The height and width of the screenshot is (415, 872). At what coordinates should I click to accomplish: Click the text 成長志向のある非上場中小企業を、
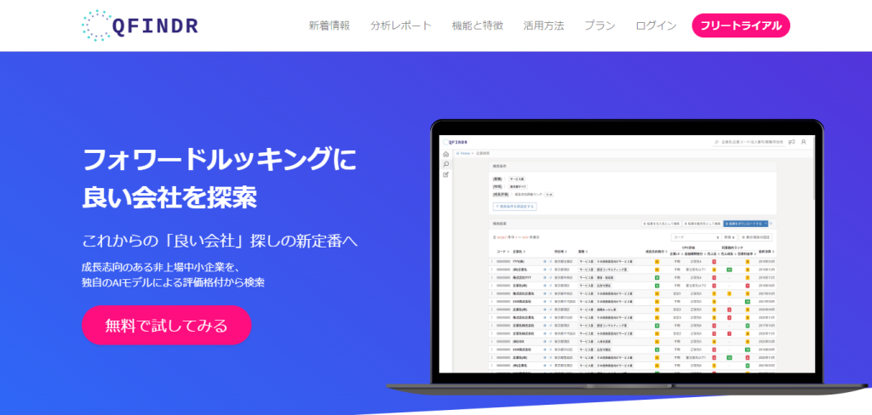[x=161, y=267]
